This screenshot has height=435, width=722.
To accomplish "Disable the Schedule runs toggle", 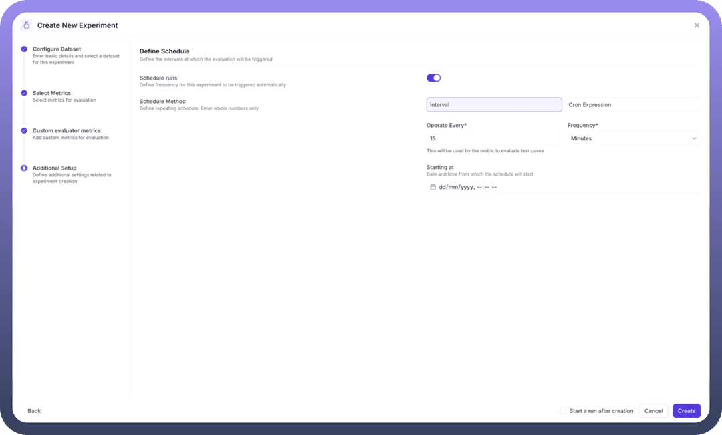I will click(x=433, y=78).
